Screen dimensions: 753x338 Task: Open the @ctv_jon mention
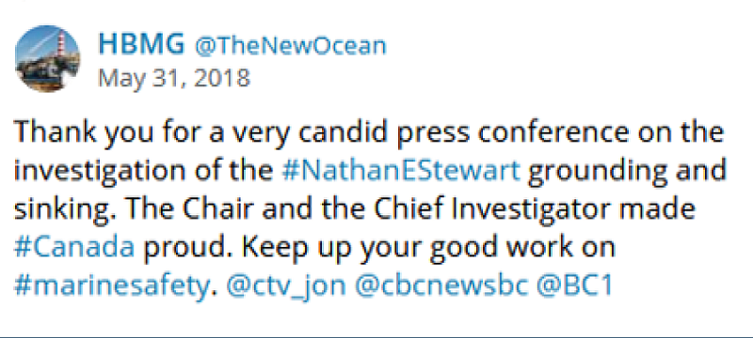pyautogui.click(x=286, y=286)
